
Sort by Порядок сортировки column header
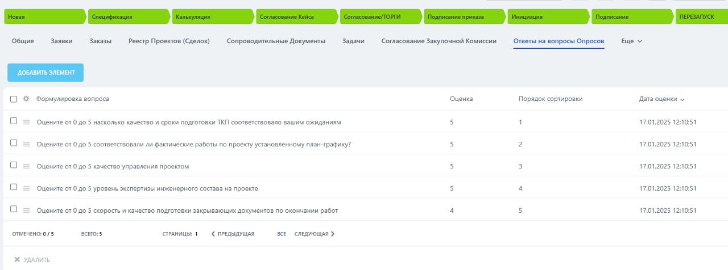coord(551,99)
